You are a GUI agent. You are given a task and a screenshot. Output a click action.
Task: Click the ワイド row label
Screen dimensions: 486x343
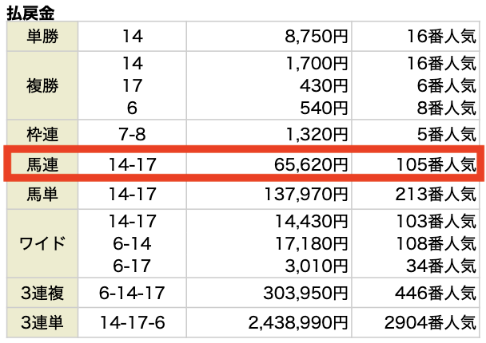pos(43,242)
